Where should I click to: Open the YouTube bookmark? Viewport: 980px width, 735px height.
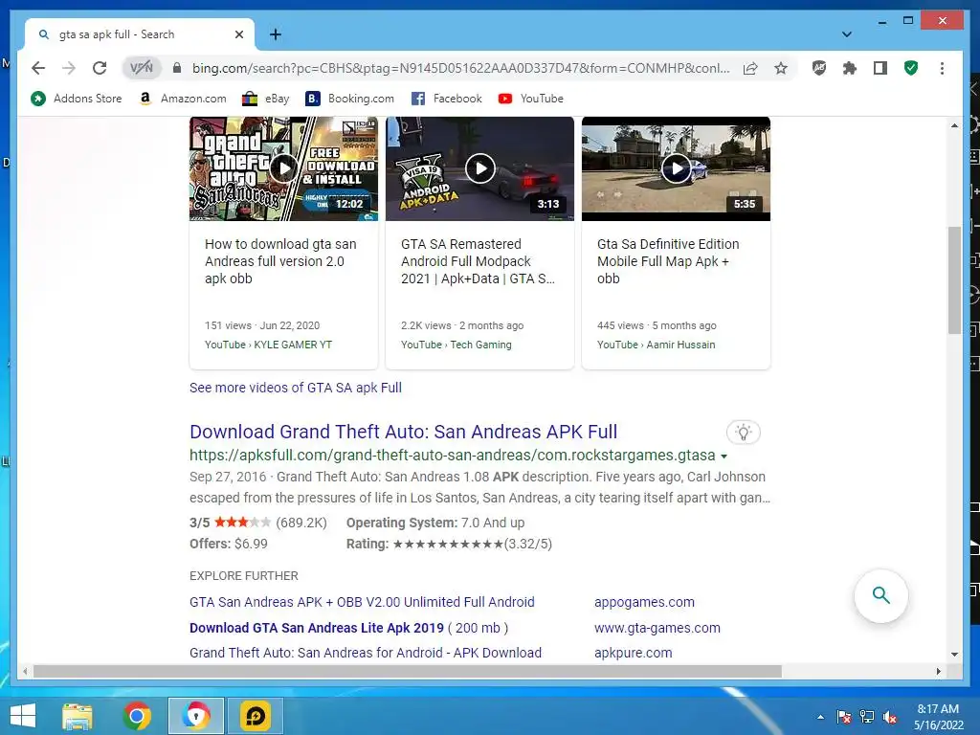pos(530,99)
